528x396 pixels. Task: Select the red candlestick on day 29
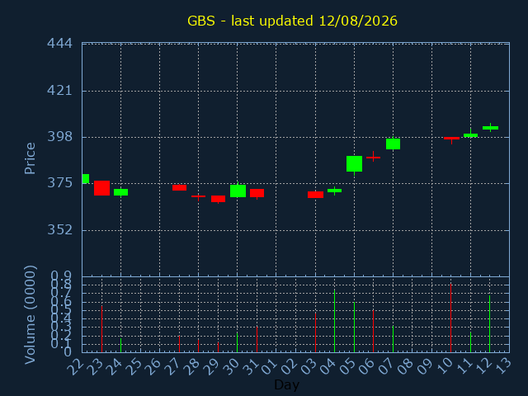218,199
